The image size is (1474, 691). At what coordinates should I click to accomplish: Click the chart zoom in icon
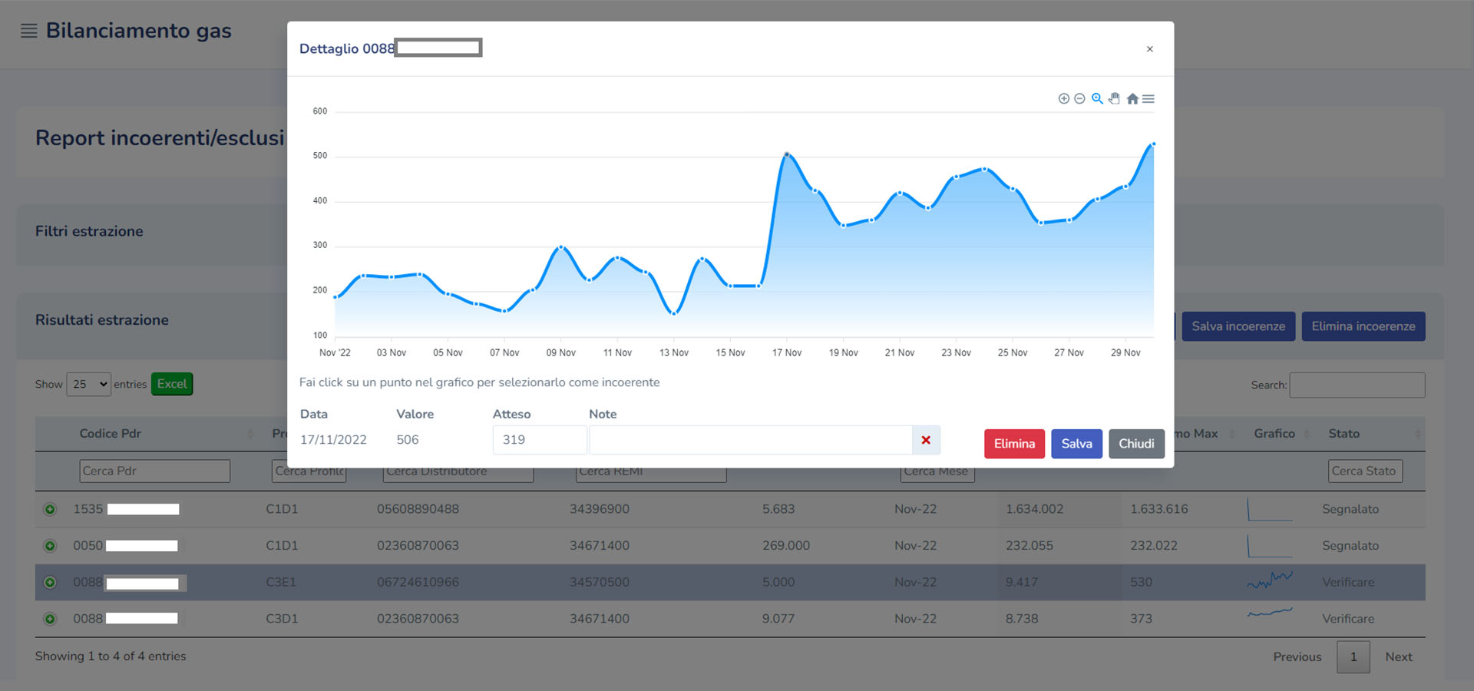[1063, 99]
